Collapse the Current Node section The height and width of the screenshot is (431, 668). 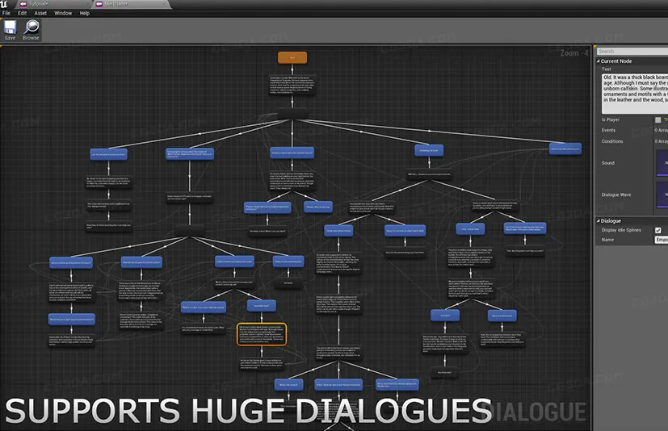599,61
